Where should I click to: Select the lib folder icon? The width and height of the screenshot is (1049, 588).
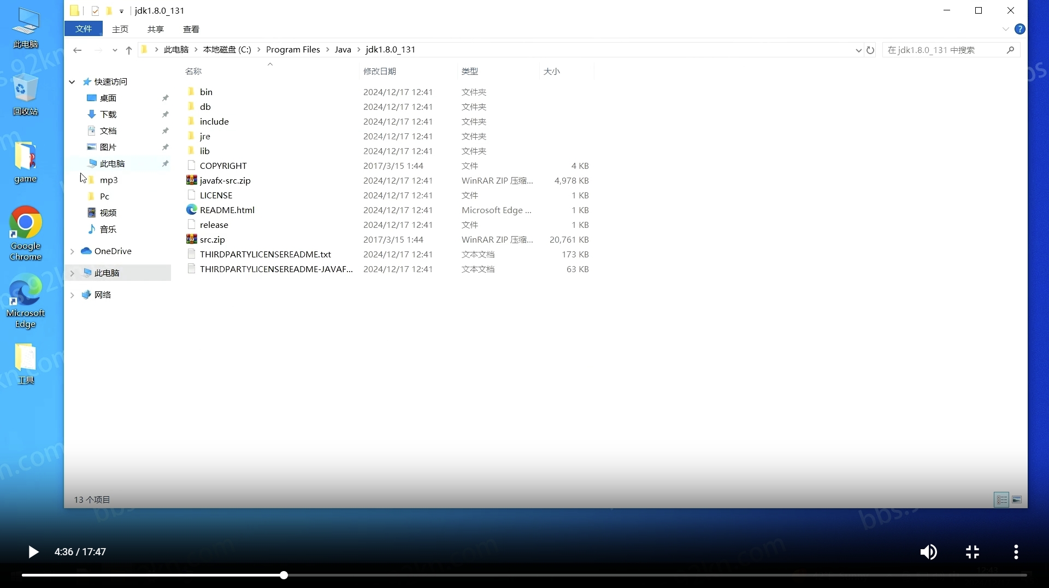[x=191, y=151]
